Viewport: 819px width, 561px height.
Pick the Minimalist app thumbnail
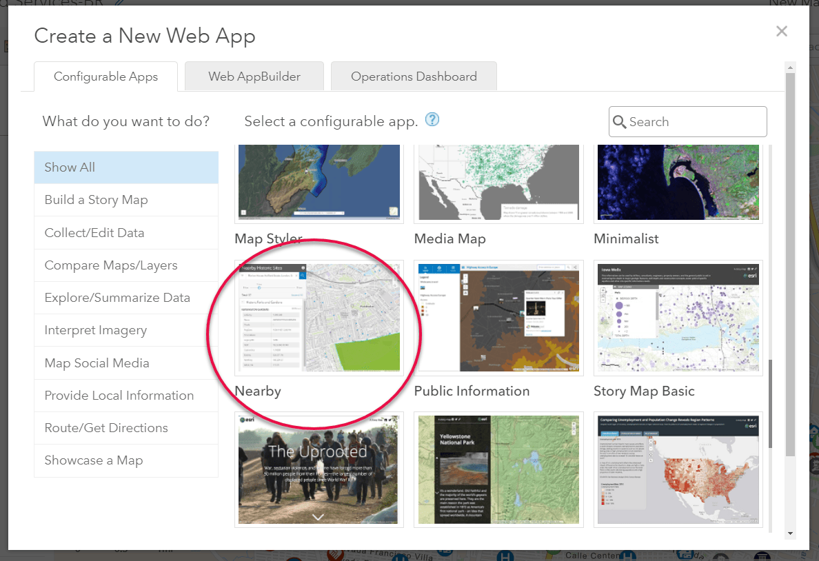pos(678,183)
